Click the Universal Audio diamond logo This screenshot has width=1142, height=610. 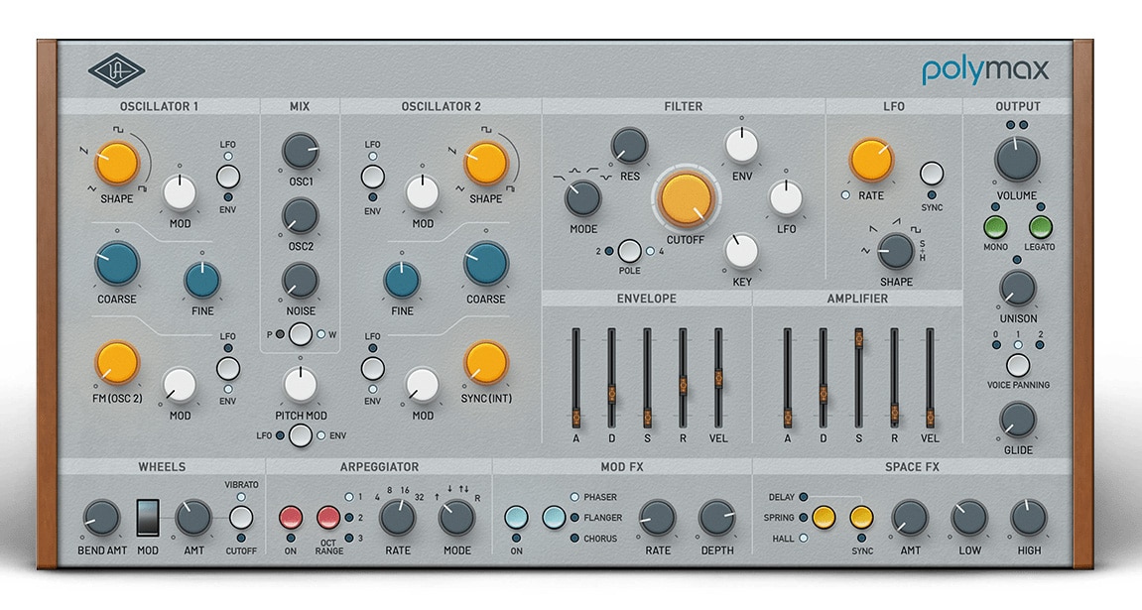116,70
